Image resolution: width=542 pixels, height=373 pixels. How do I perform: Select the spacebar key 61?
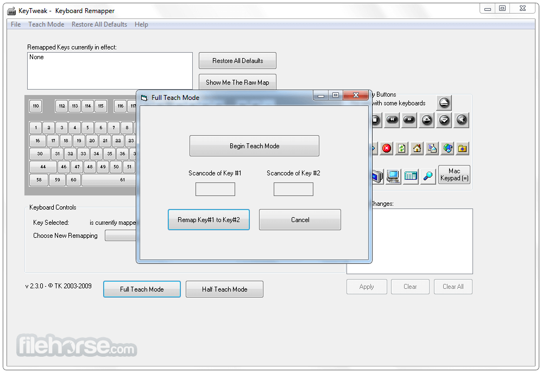(x=109, y=180)
